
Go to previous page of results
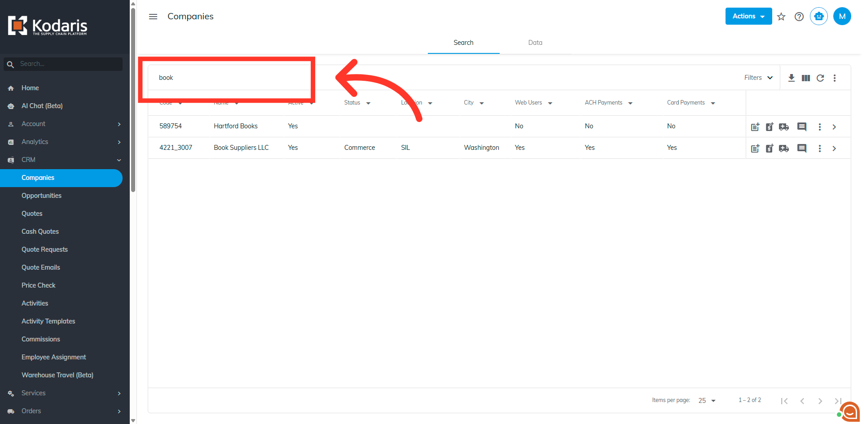(802, 401)
